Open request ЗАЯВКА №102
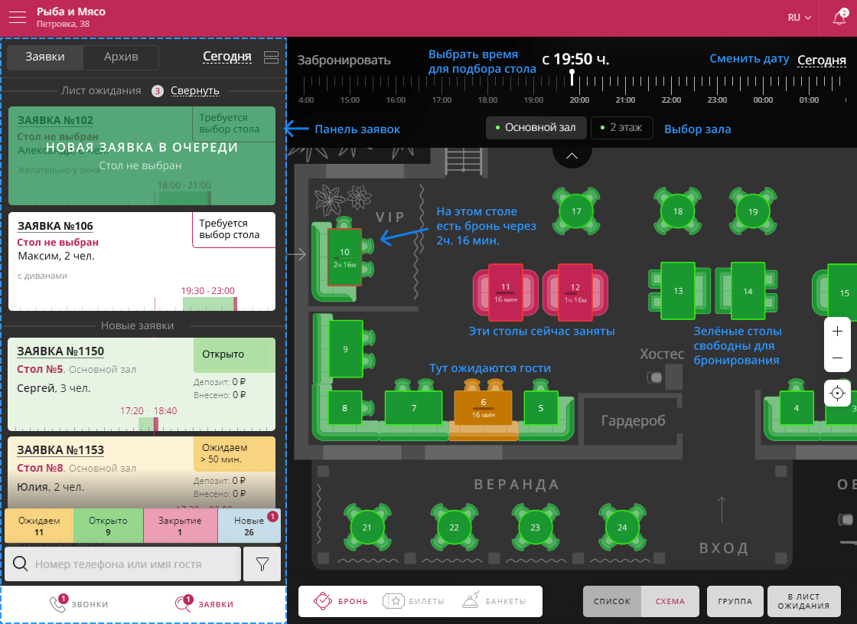The image size is (857, 624). [55, 120]
